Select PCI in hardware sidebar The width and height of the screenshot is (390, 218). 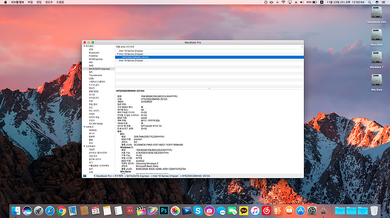(91, 63)
